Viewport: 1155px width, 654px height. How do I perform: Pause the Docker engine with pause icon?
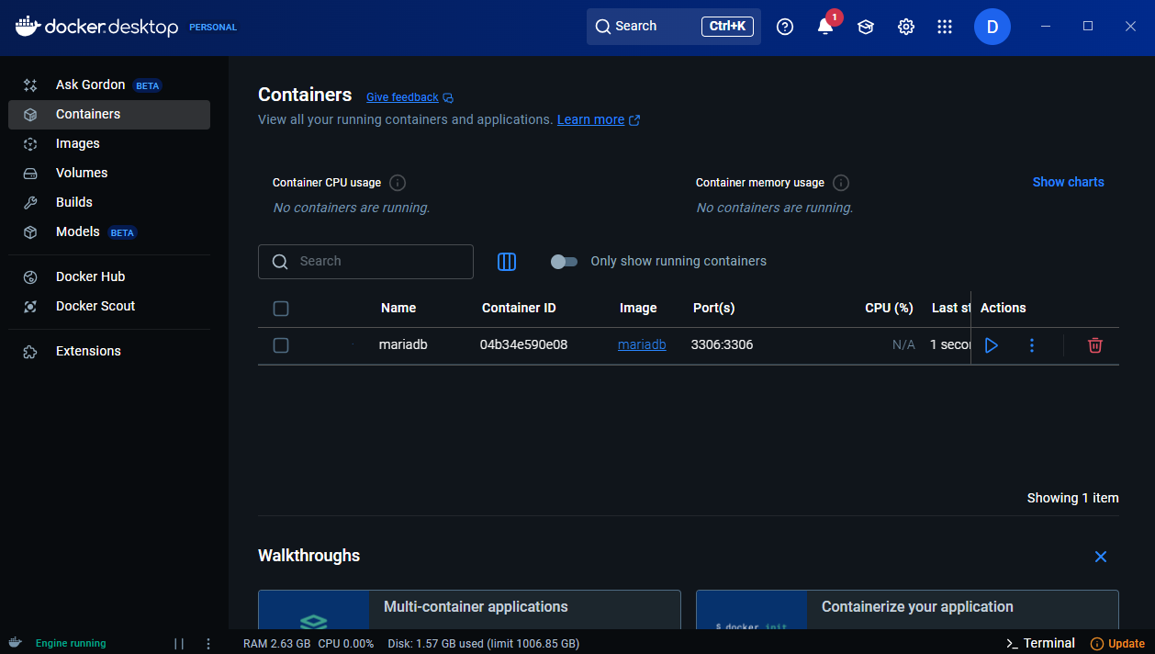click(179, 644)
